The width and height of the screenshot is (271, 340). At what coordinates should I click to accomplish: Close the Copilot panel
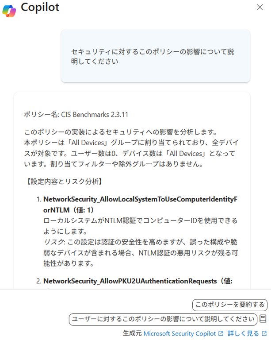tap(260, 8)
